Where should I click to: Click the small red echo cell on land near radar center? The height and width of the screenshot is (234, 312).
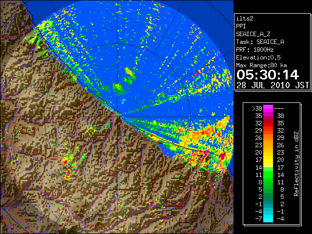click(x=92, y=130)
